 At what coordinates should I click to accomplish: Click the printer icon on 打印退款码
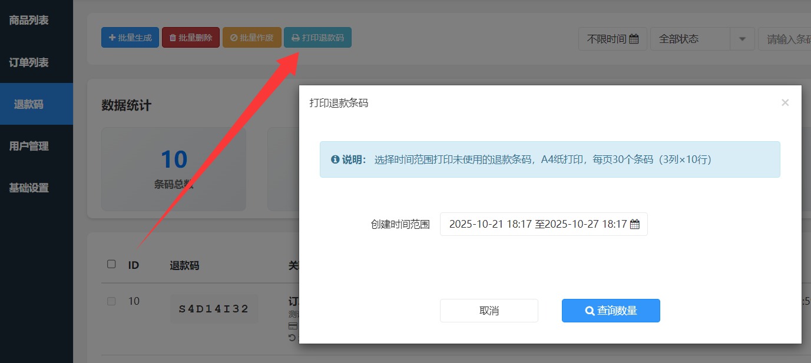(296, 38)
